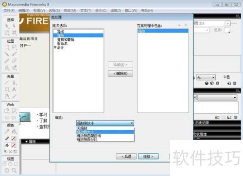Select the Lasso tool
The width and height of the screenshot is (243, 176).
point(14,47)
